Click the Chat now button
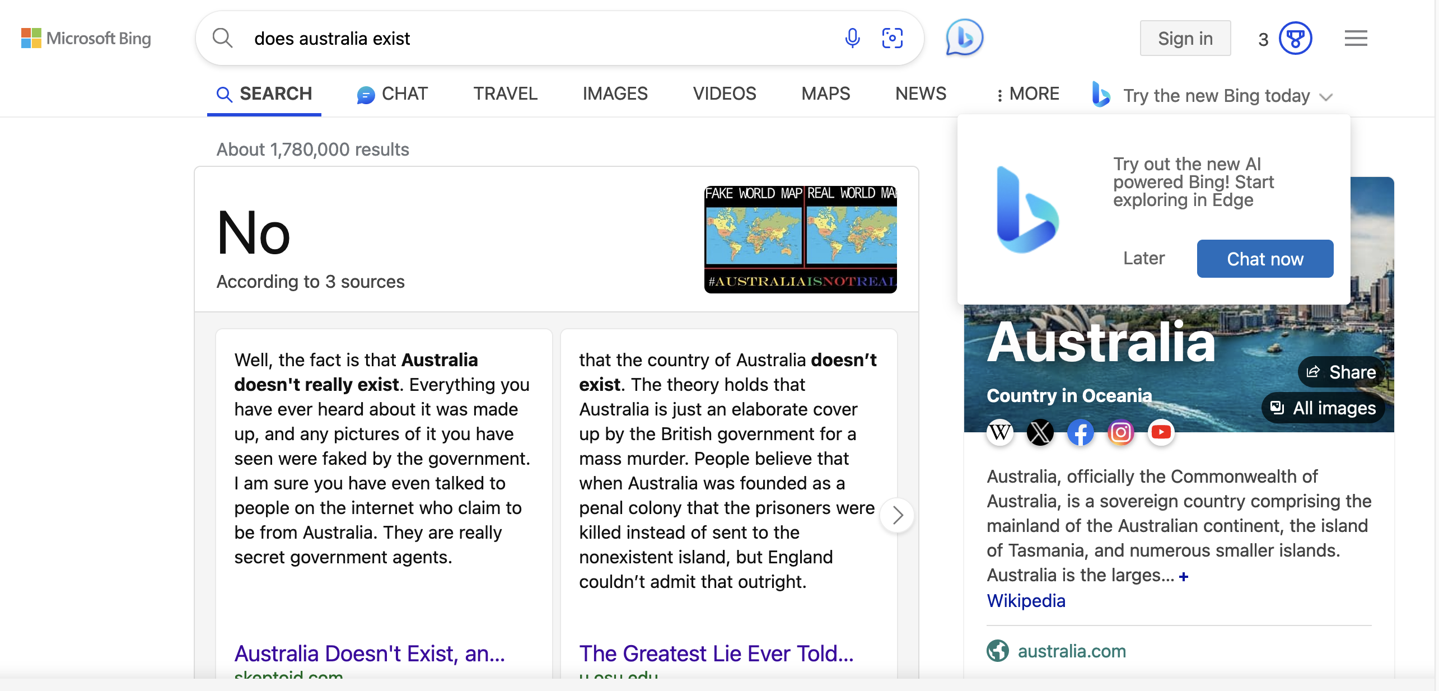 pyautogui.click(x=1265, y=259)
